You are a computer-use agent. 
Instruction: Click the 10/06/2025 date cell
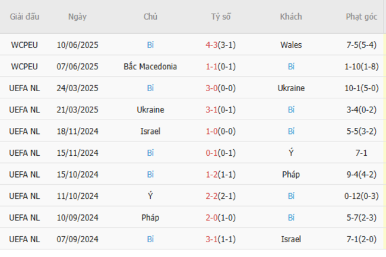click(x=77, y=44)
